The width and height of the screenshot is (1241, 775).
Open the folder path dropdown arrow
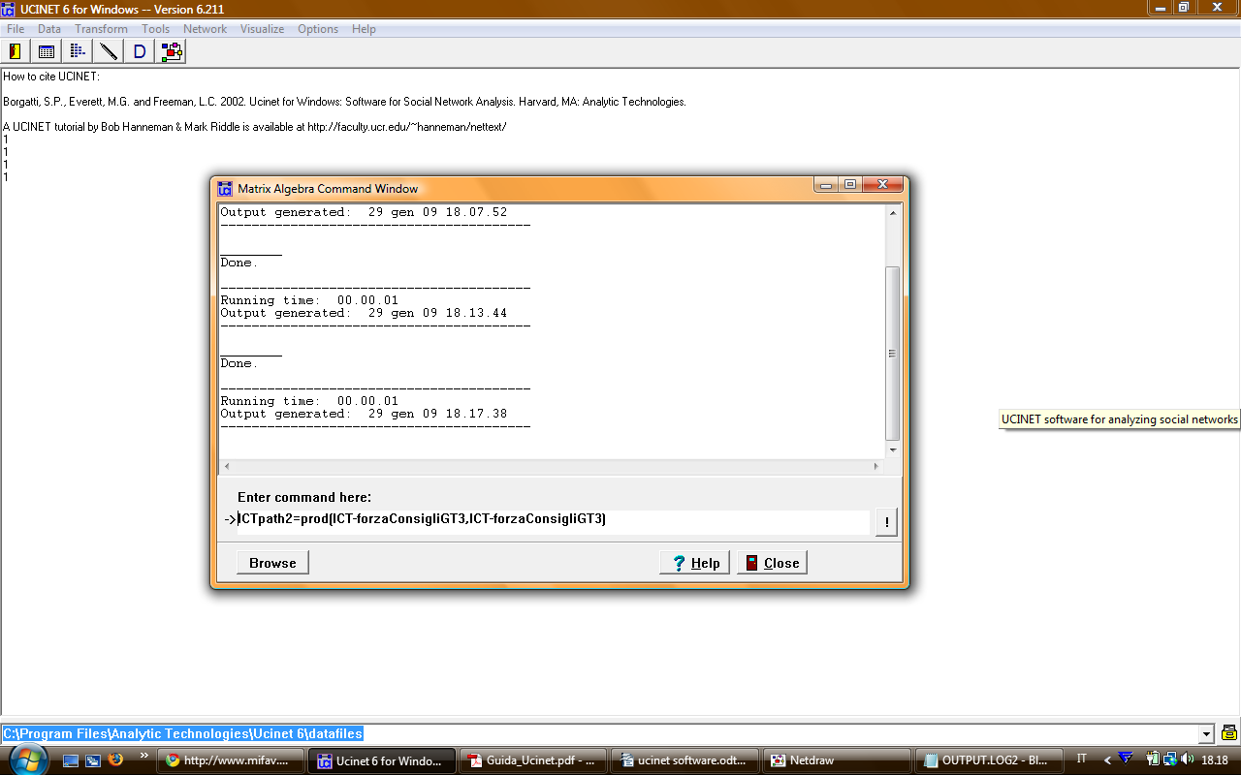pyautogui.click(x=1207, y=734)
